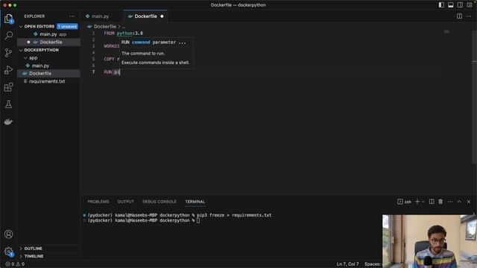Toggle secondary side bar layout icon
This screenshot has height=268, width=477.
(x=460, y=5)
